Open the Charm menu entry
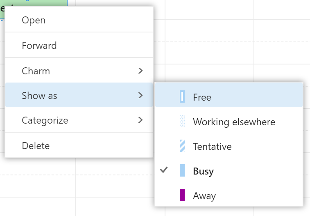310x216 pixels. click(79, 71)
